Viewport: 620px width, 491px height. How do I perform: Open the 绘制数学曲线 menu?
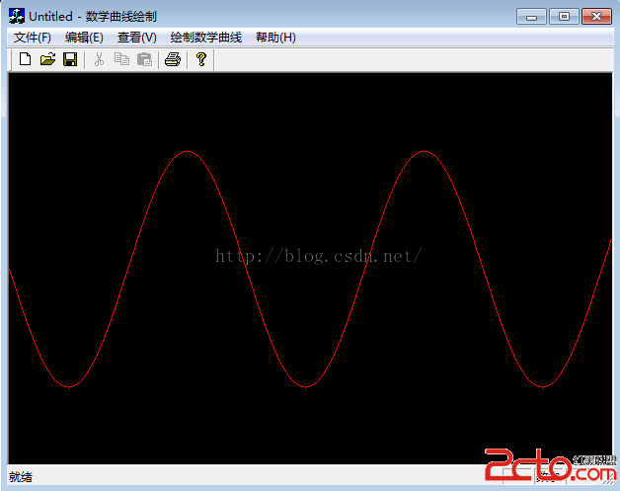coord(206,38)
